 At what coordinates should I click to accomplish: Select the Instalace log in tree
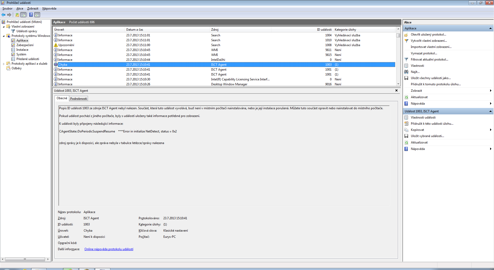(x=22, y=50)
